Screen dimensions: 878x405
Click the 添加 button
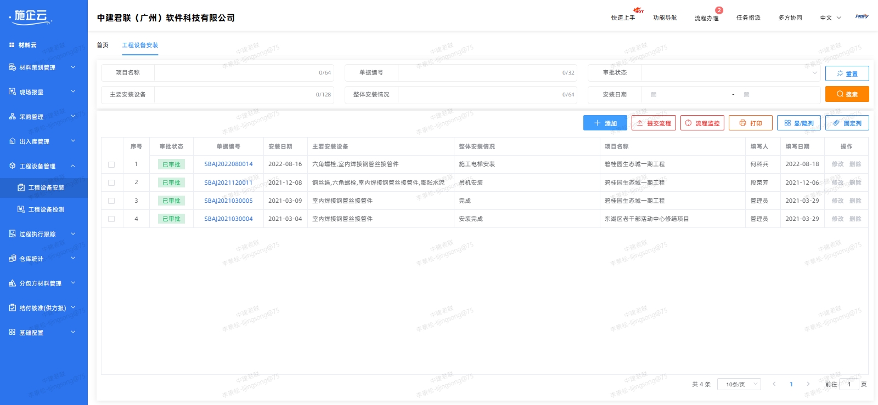605,123
